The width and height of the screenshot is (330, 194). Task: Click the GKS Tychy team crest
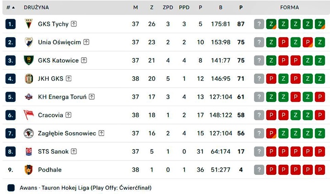point(28,24)
